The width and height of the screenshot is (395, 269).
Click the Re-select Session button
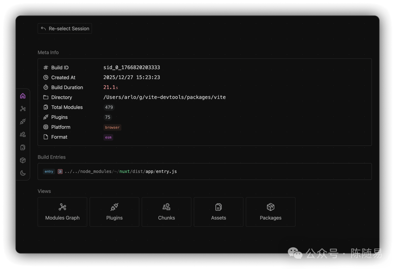65,29
